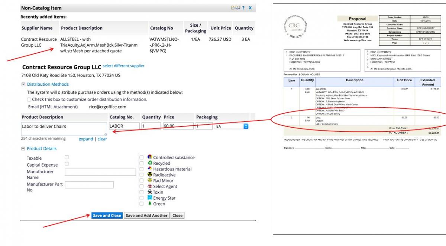
Task: Open help via the question mark icon
Action: pos(243,8)
